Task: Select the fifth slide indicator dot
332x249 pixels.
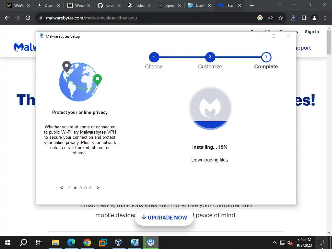Action: pos(91,188)
